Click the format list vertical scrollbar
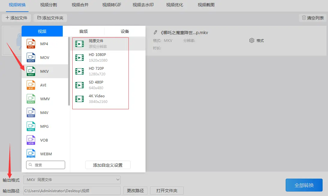 coord(69,71)
